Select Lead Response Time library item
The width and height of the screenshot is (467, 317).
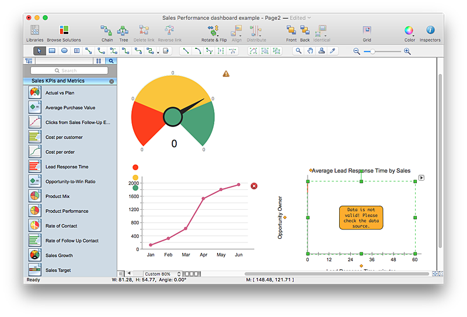click(x=67, y=167)
